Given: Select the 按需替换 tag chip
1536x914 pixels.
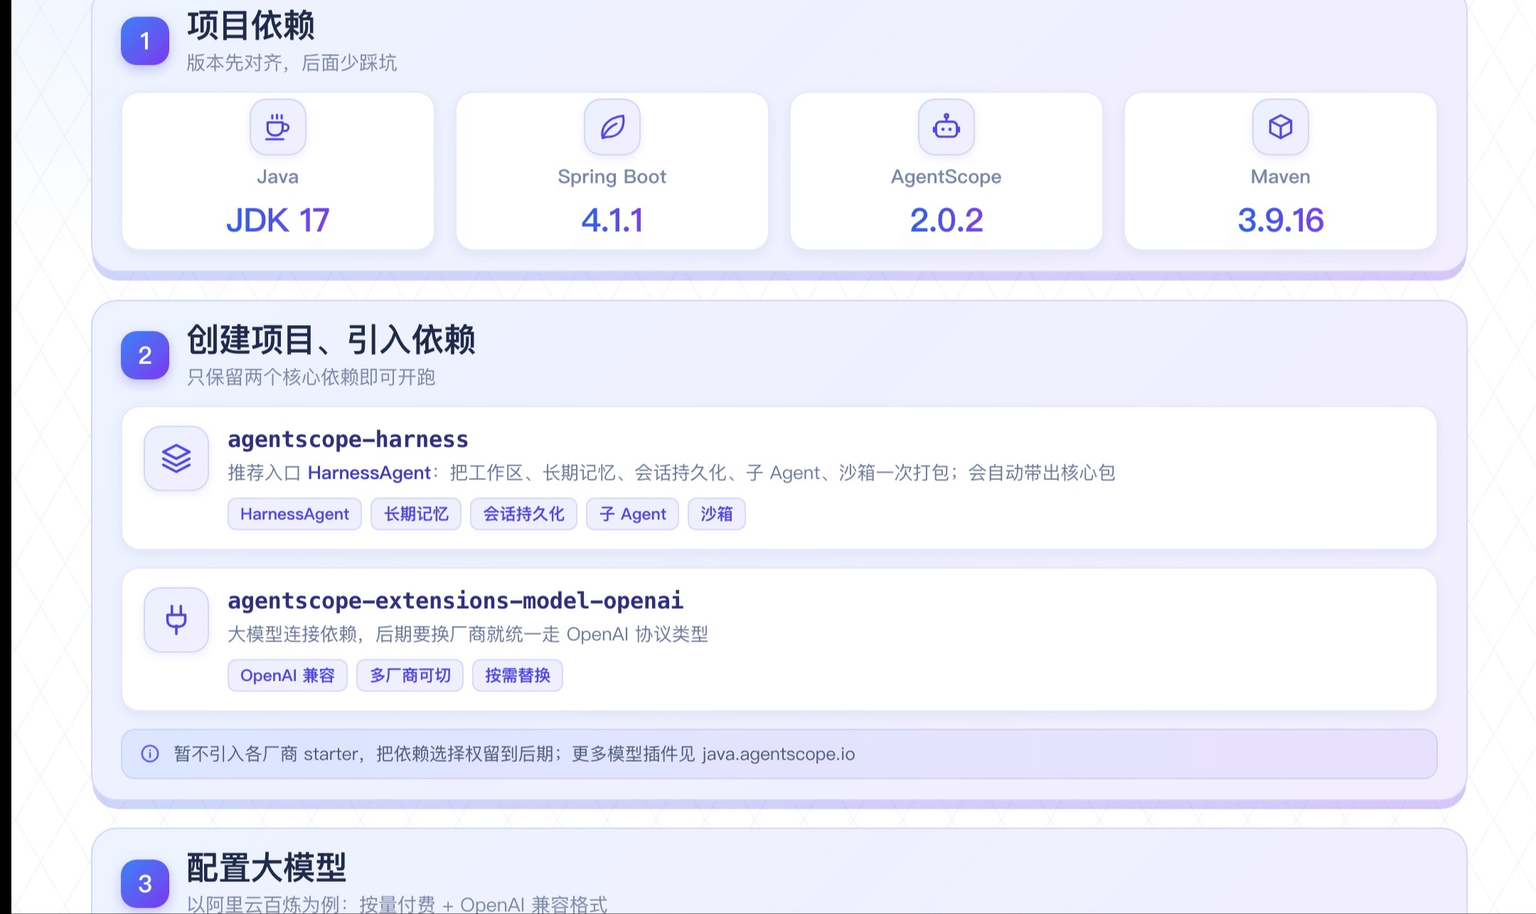Looking at the screenshot, I should click(518, 676).
